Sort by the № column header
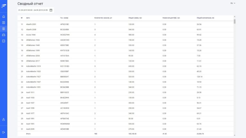The height and width of the screenshot is (138, 246). 22,18
